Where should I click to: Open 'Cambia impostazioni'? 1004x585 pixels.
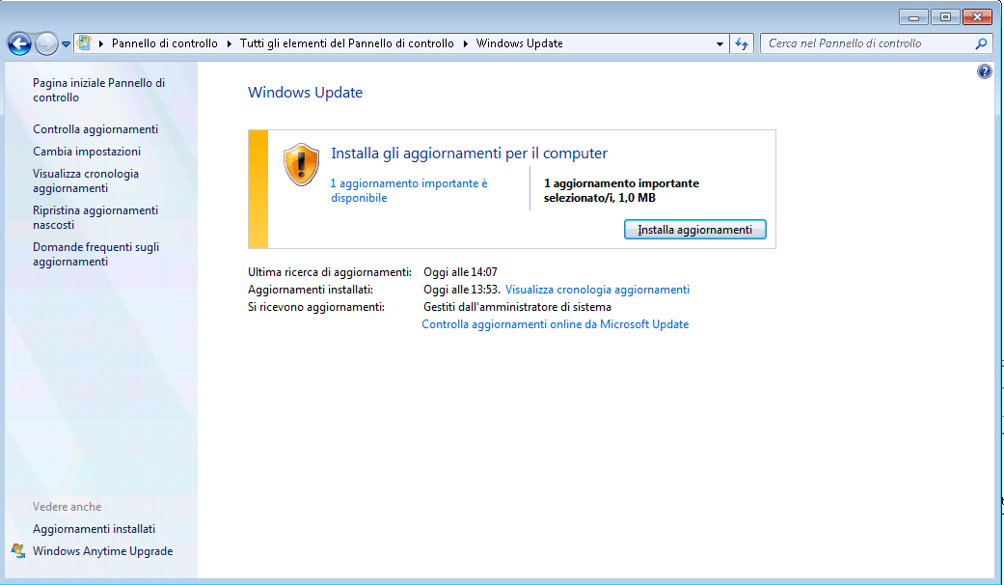tap(87, 152)
